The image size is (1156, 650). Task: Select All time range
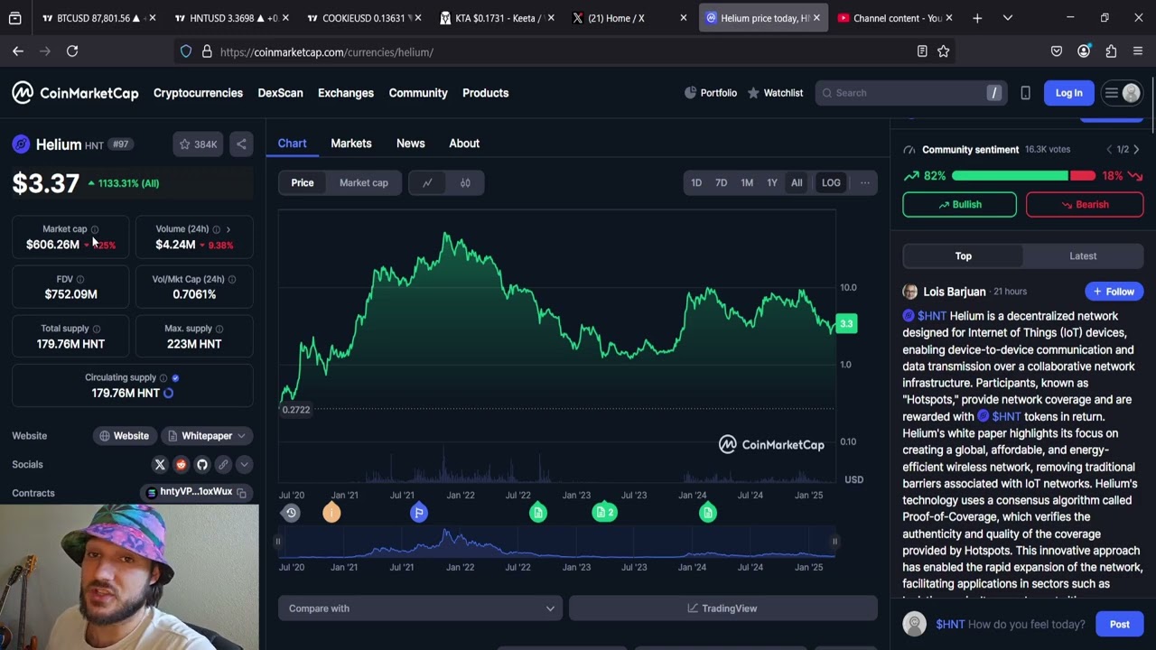(797, 183)
